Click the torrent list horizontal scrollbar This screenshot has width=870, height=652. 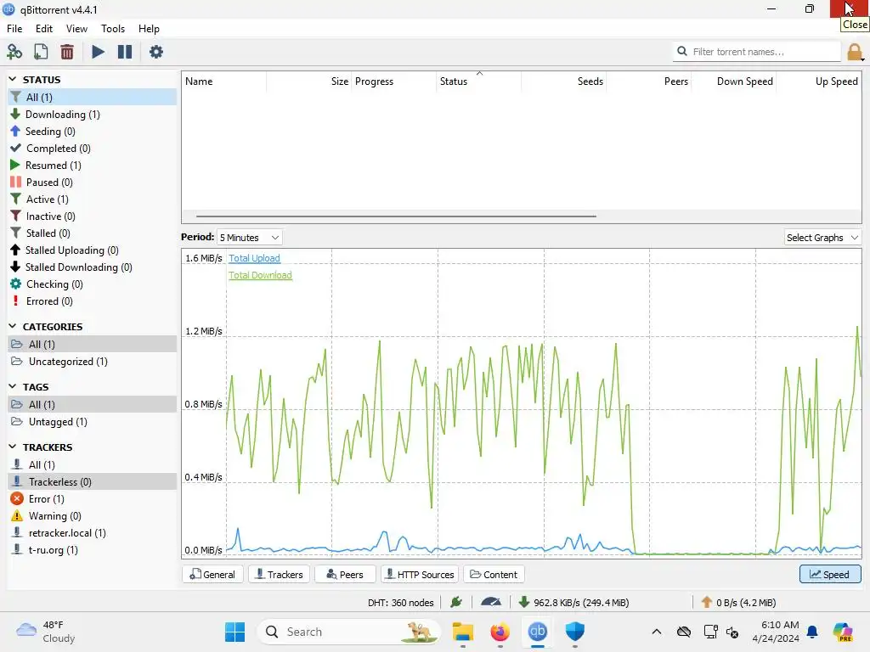396,216
